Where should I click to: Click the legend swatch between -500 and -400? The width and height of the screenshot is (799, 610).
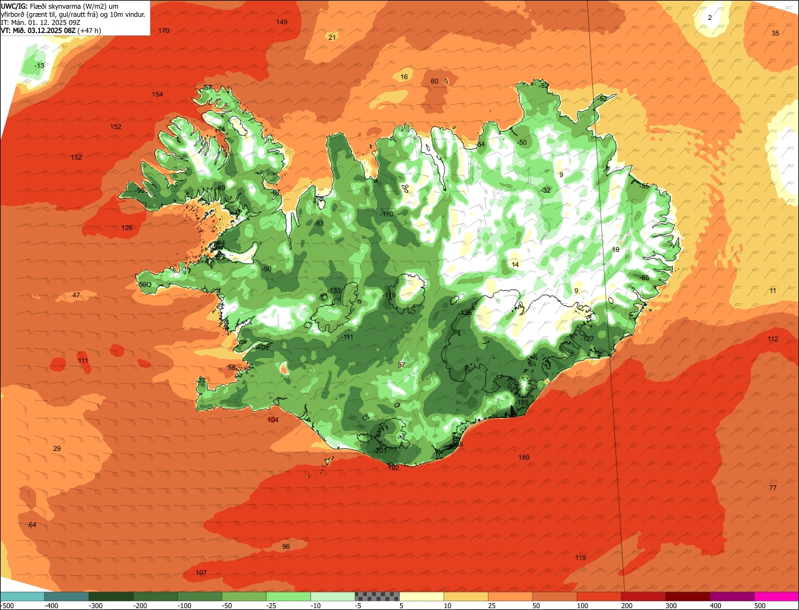(x=22, y=596)
